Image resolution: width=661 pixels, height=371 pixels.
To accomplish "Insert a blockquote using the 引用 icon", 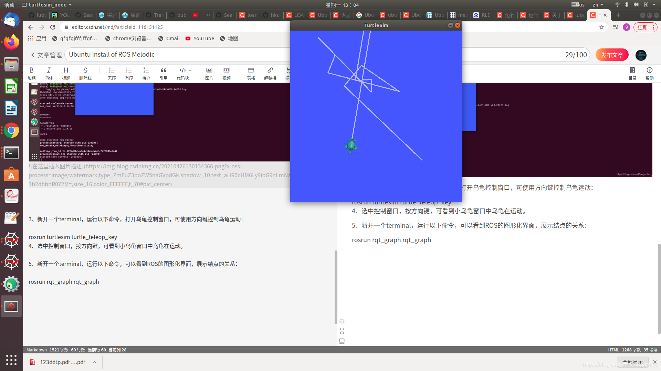I will (x=164, y=73).
